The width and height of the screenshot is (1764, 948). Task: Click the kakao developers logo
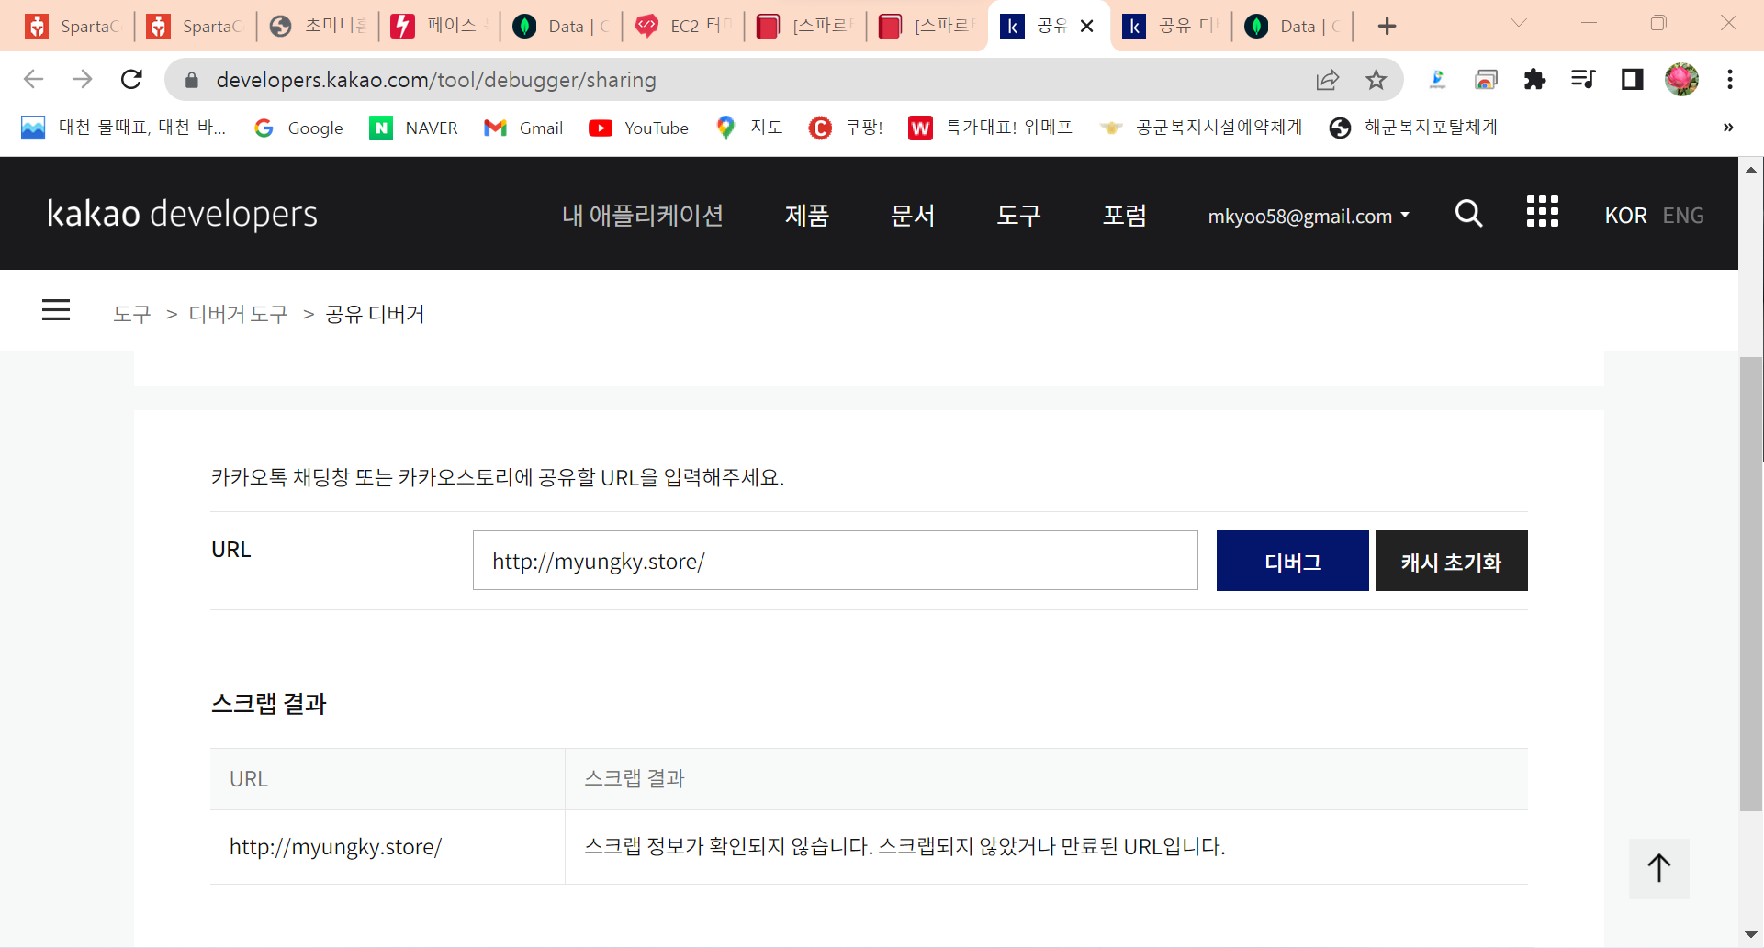[182, 214]
